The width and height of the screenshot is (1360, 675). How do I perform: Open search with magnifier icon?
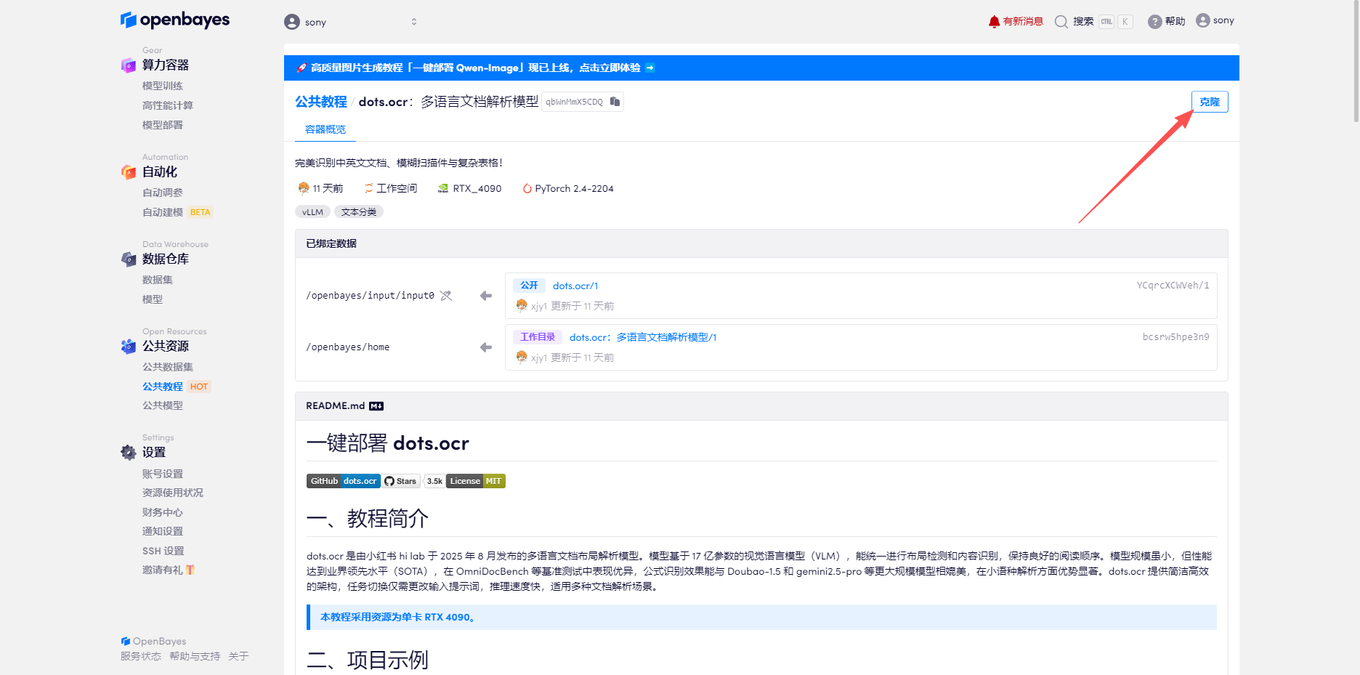point(1061,22)
